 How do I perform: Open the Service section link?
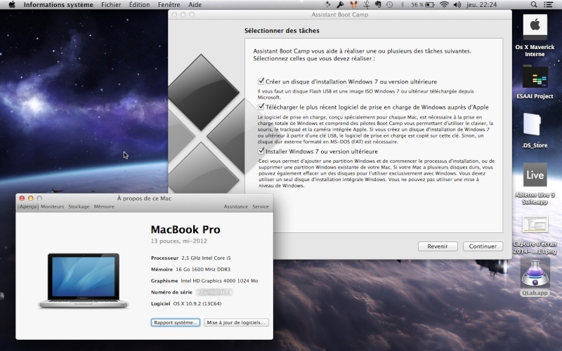point(260,206)
